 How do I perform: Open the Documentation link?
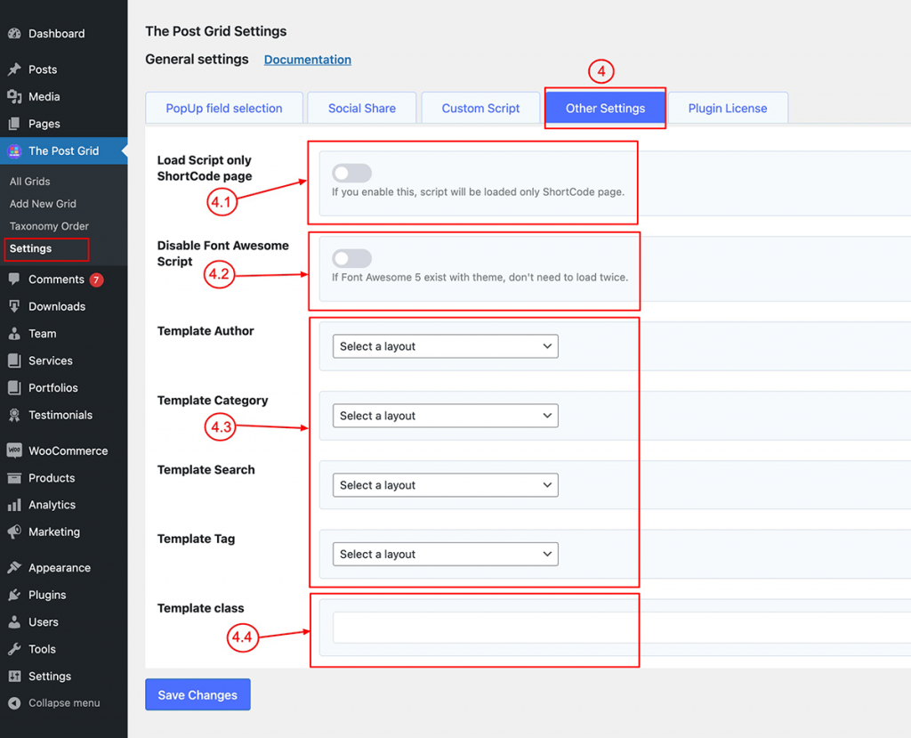coord(307,60)
